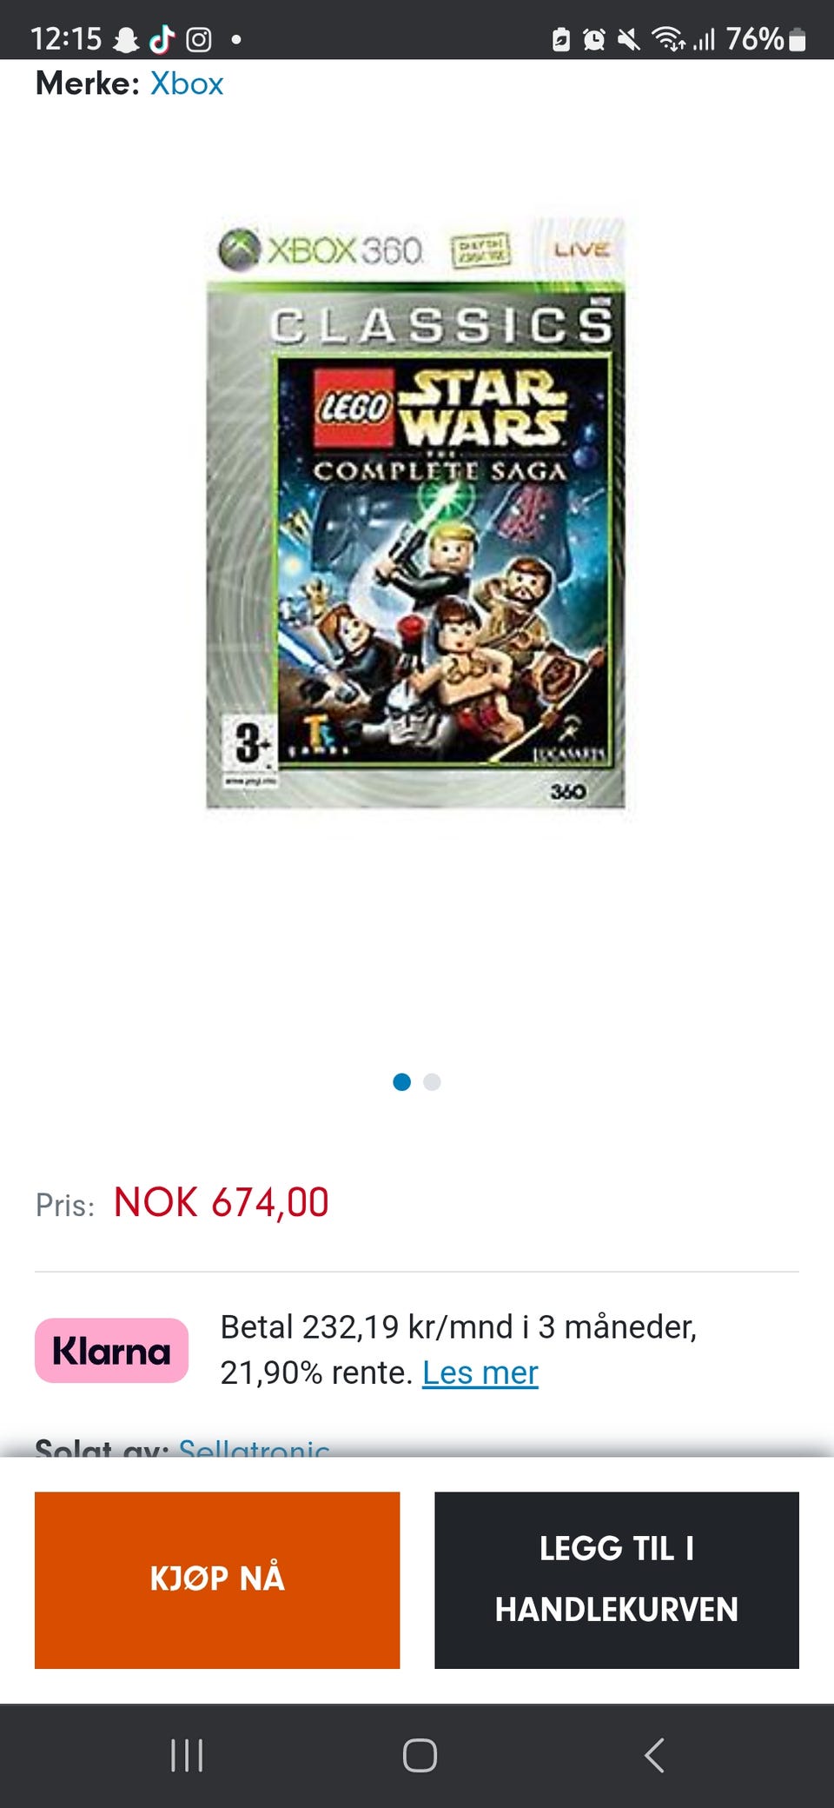Tap the pink Klarna logo badge

click(111, 1351)
